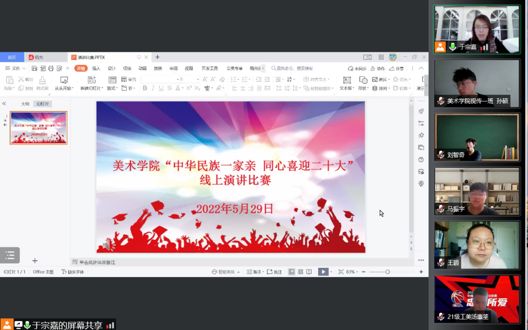Image resolution: width=528 pixels, height=330 pixels.
Task: Switch to the 大纲 outline pane tab
Action: pos(25,104)
